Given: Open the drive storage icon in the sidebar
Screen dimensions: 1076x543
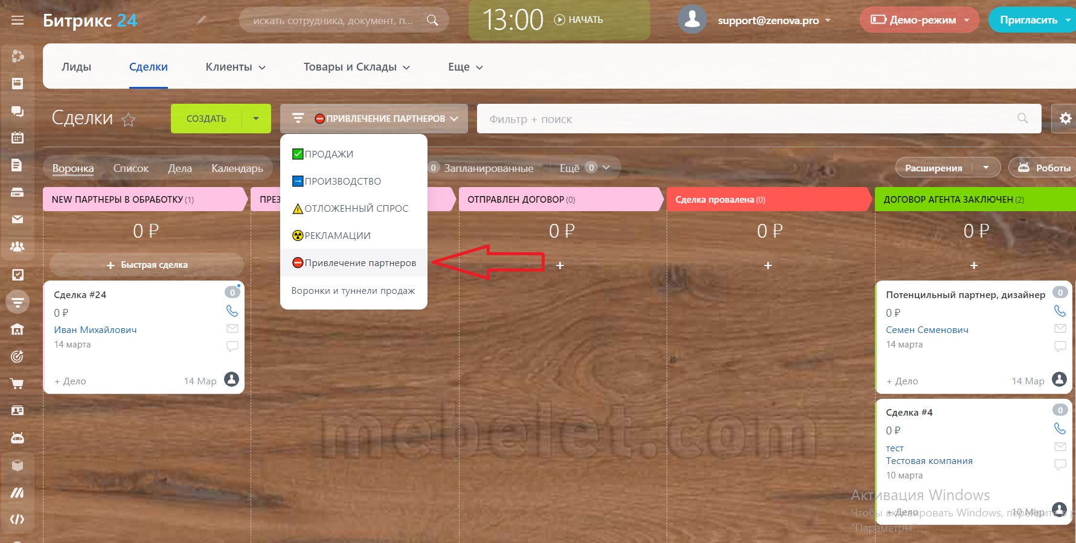Looking at the screenshot, I should point(18,192).
